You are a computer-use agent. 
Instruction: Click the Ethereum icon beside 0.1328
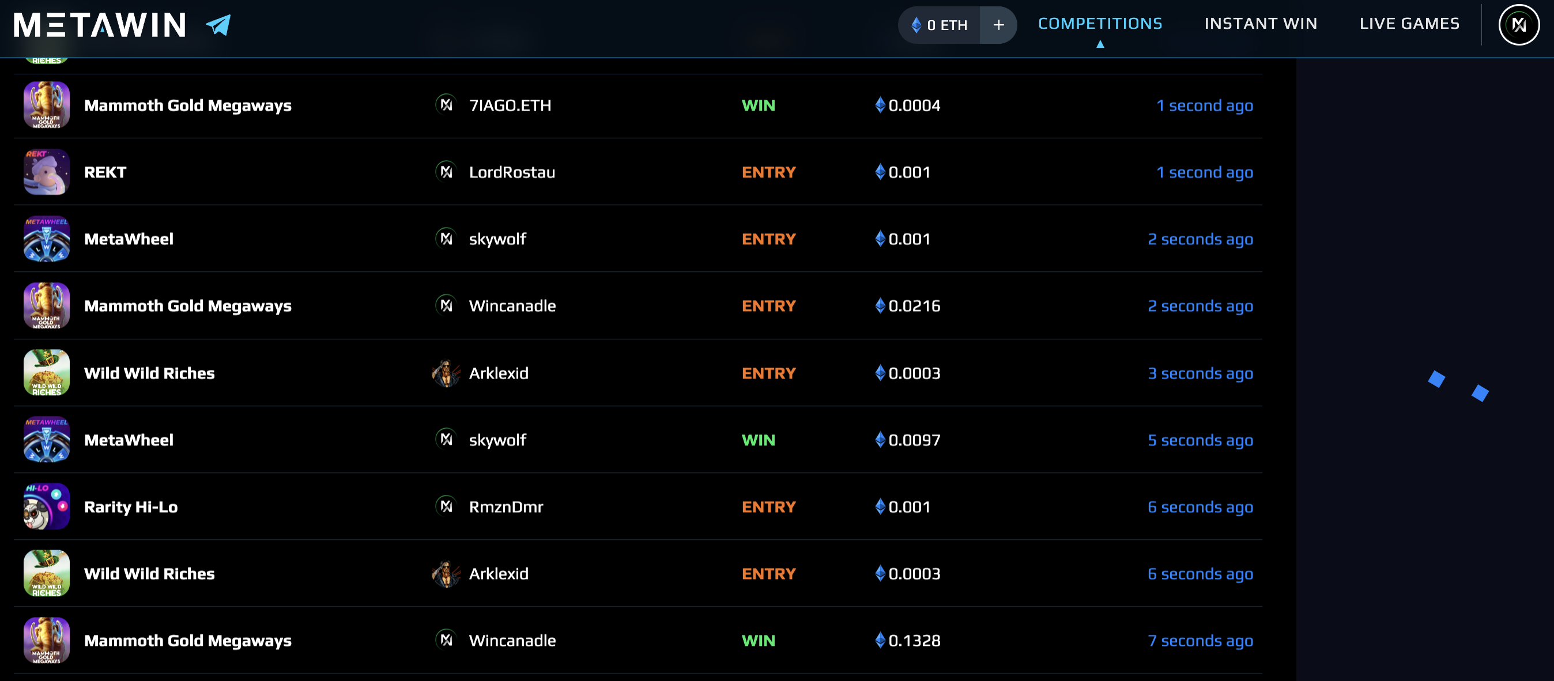(x=880, y=640)
